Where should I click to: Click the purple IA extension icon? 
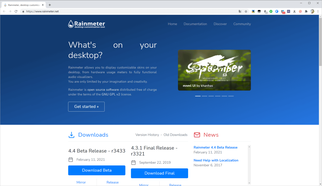289,12
